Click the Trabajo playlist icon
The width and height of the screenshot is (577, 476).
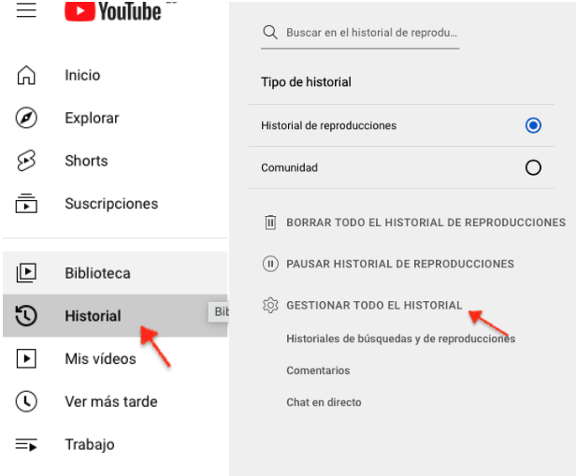pyautogui.click(x=26, y=444)
